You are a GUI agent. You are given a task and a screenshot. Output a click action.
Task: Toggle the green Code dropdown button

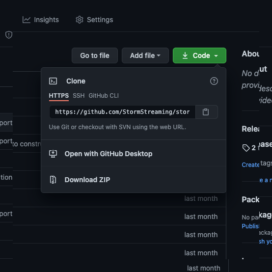click(199, 55)
